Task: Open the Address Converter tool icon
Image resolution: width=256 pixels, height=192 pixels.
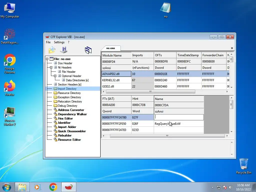Action: coord(55,110)
